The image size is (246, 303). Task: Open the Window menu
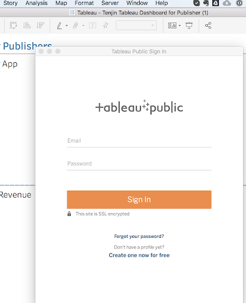pyautogui.click(x=137, y=3)
